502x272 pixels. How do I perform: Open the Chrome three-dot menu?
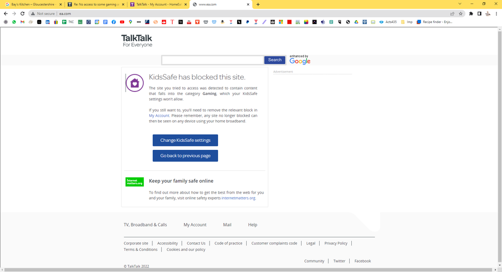tap(496, 14)
